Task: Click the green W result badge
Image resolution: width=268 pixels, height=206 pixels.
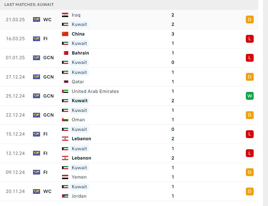Action: [x=250, y=96]
